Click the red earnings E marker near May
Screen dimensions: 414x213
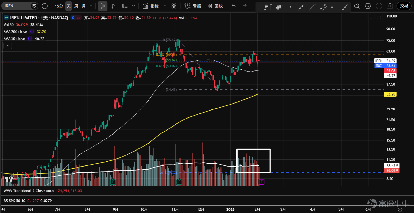(x=14, y=182)
